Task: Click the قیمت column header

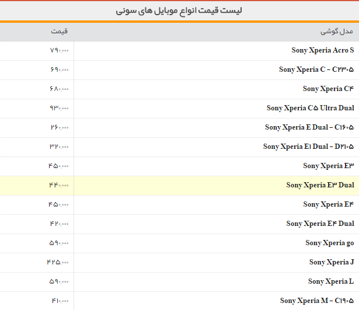Action: [59, 31]
